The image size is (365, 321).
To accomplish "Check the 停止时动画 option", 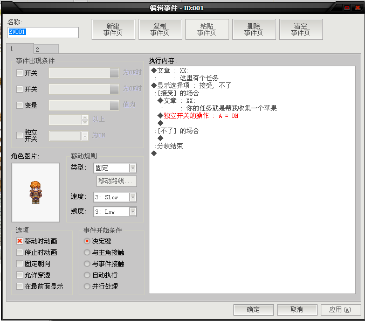I will [19, 253].
